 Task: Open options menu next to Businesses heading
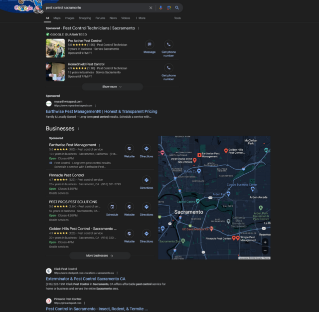(78, 129)
